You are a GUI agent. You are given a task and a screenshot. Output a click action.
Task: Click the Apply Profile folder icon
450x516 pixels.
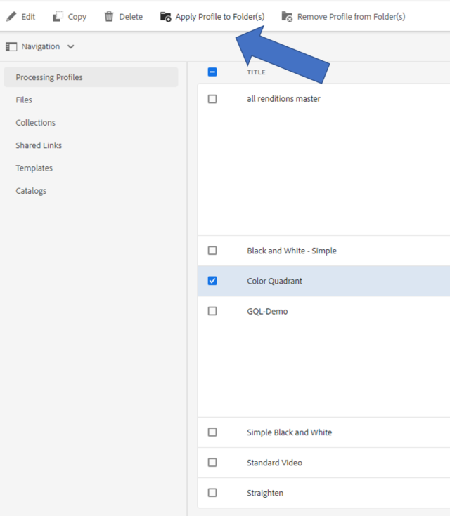click(x=165, y=16)
